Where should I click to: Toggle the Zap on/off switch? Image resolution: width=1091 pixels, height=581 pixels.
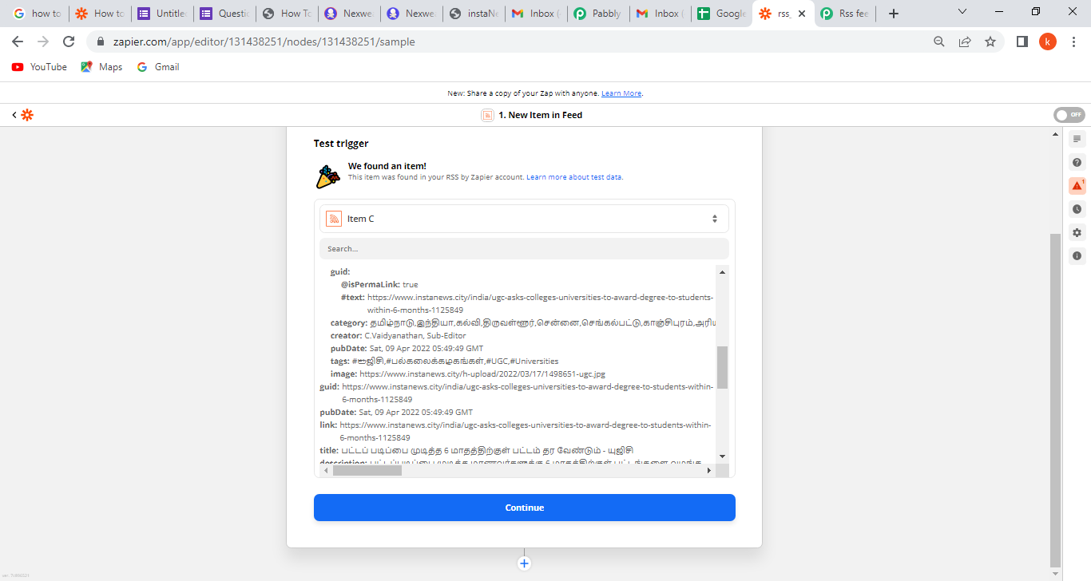click(1069, 115)
